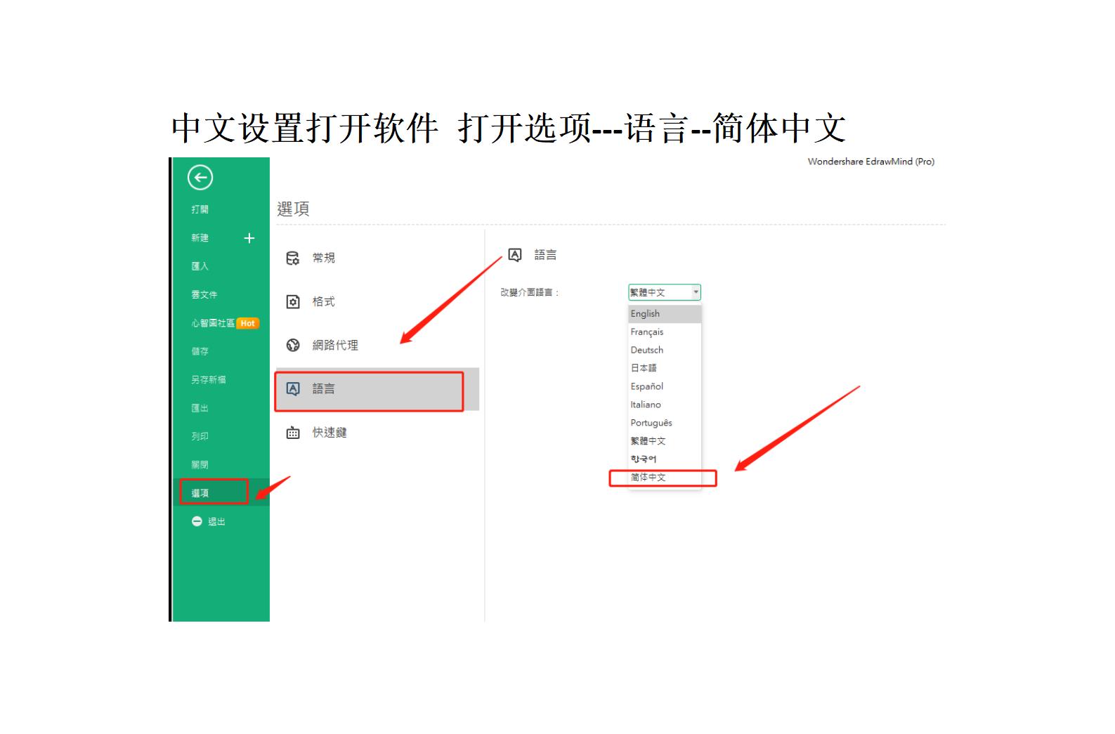Select 關閉 in the sidebar
Viewport: 1115px width, 734px height.
pos(200,464)
